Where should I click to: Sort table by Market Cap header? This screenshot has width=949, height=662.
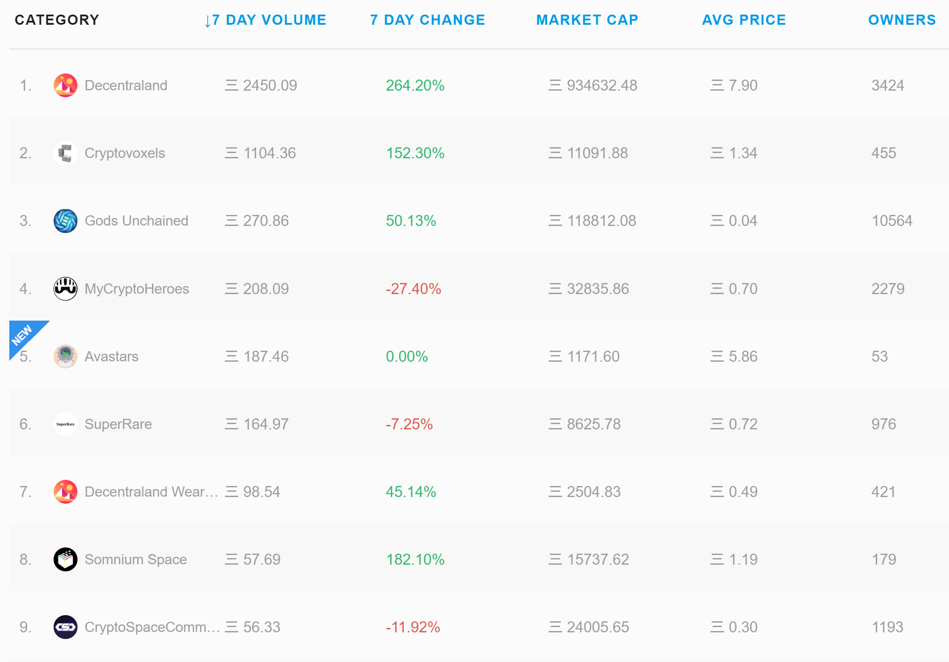[x=587, y=20]
